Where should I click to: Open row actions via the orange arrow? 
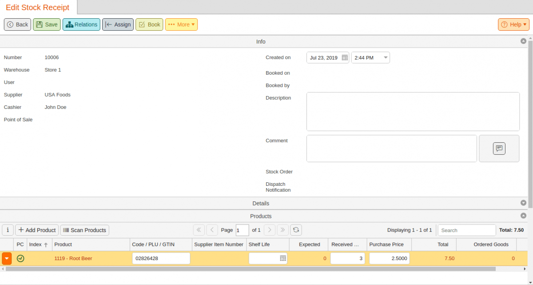(x=7, y=258)
